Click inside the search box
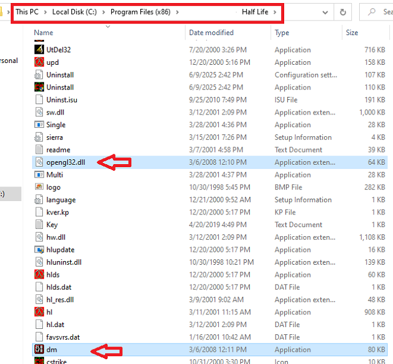 coord(376,12)
